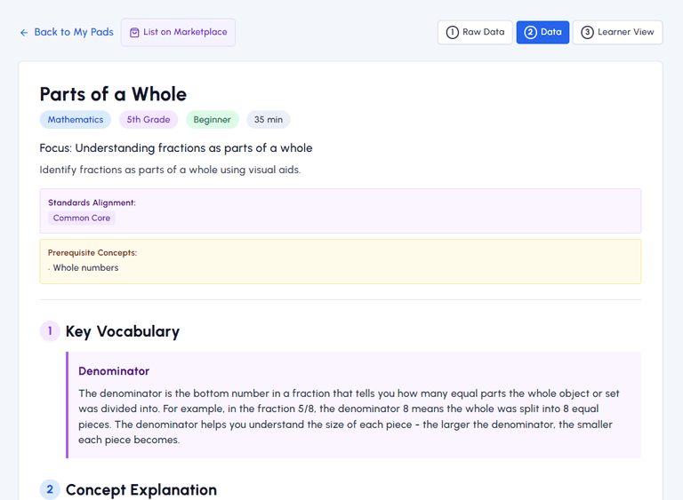The image size is (683, 500).
Task: Select the Common Core standards chip
Action: (x=82, y=218)
